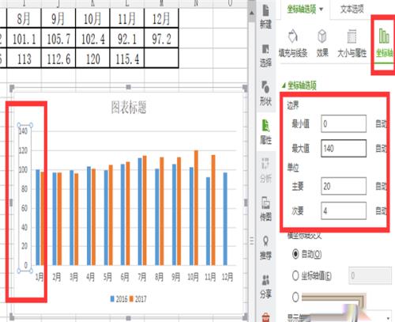395x322 pixels.
Task: Select the 10月 header cell
Action: 92,18
